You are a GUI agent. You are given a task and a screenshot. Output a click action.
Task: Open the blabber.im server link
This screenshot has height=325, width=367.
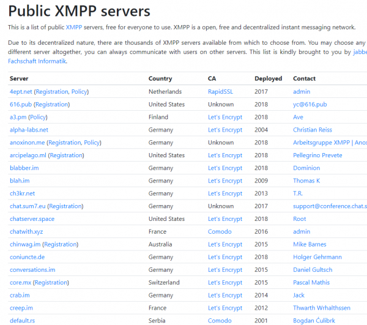point(24,168)
